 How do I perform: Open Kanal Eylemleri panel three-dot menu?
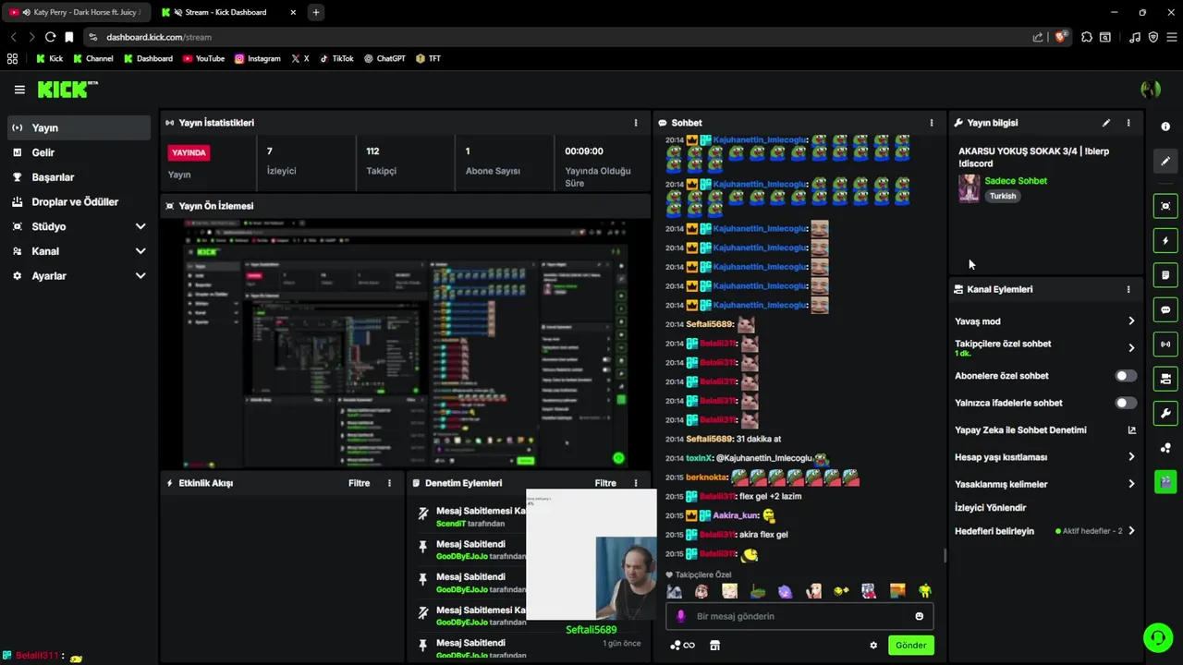pyautogui.click(x=1128, y=289)
